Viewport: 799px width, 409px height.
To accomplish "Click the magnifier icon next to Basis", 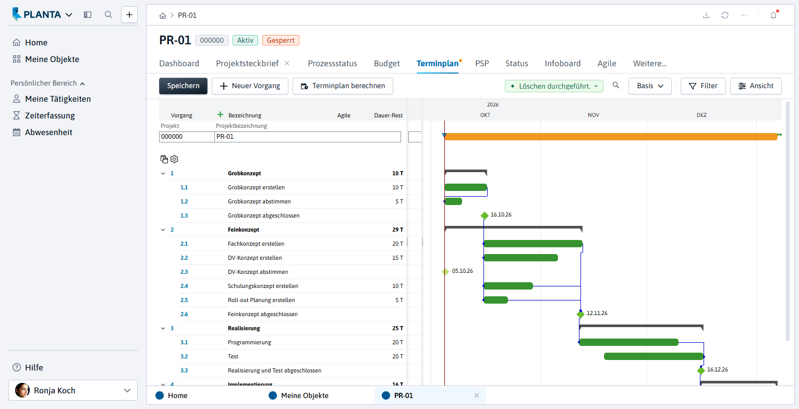I will click(616, 86).
